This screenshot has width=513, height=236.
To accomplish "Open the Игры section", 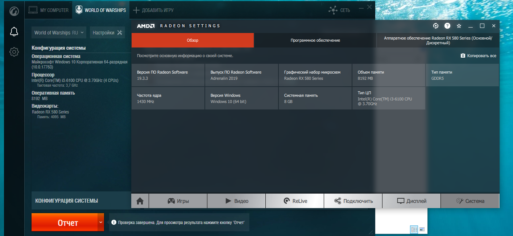I will pyautogui.click(x=178, y=201).
